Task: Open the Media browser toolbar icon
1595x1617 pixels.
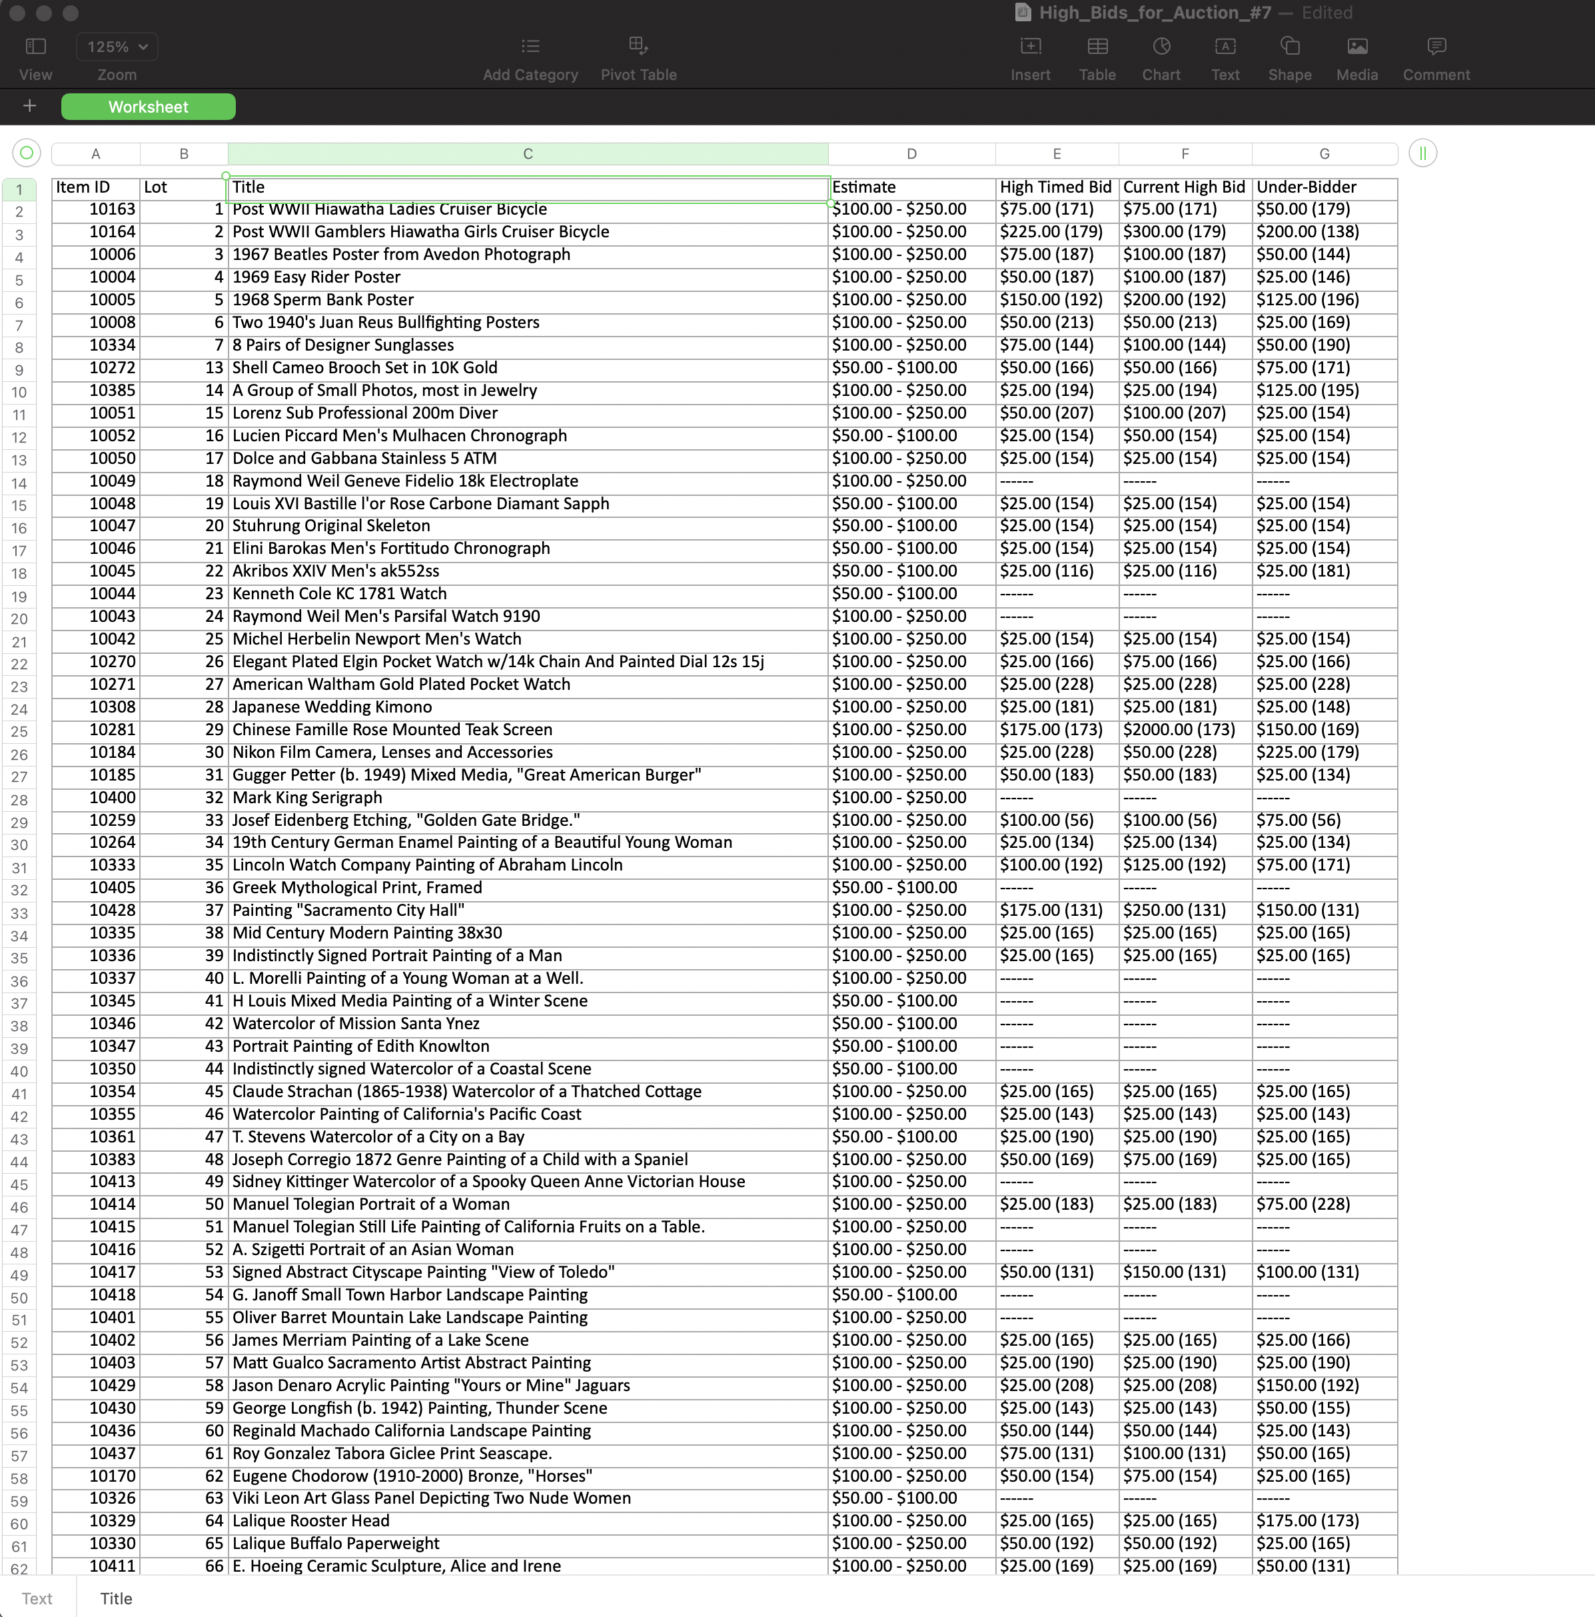Action: [1356, 46]
